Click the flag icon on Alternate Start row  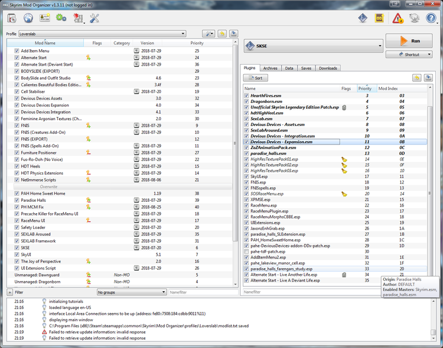pos(89,58)
